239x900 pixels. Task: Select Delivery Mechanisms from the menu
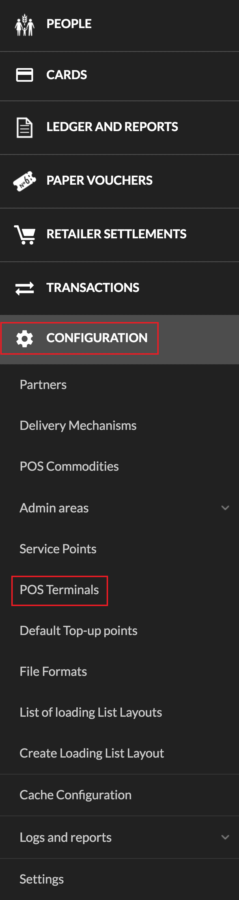pos(78,425)
